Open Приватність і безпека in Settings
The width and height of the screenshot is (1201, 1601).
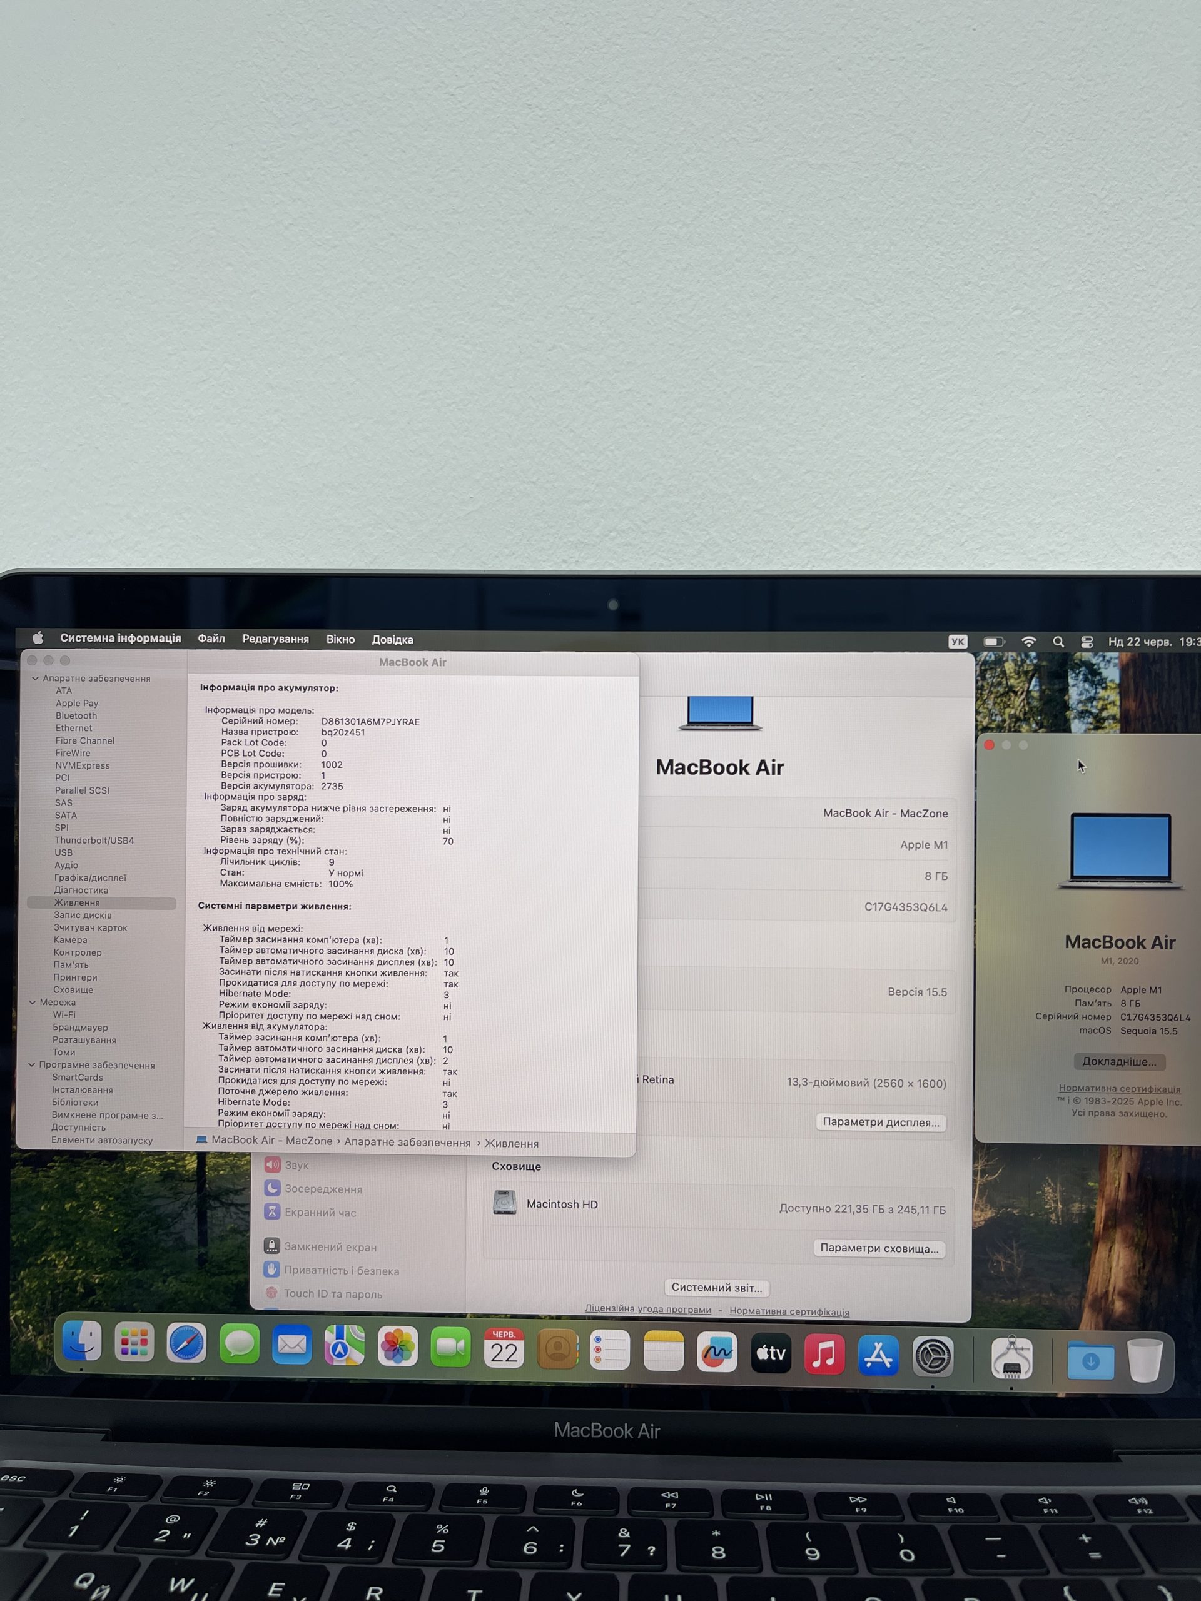(332, 1270)
